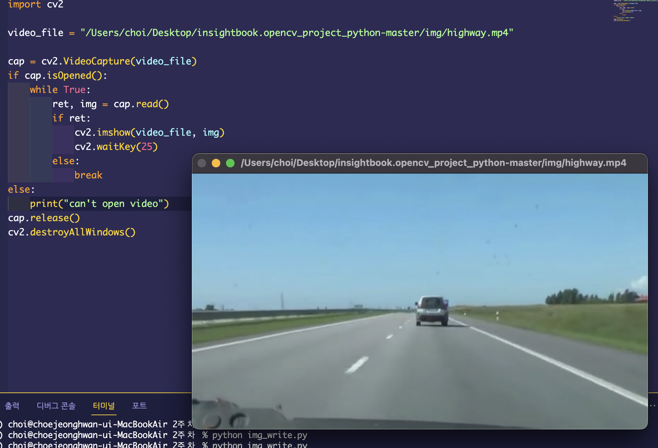This screenshot has height=448, width=658.
Task: Minimize the highway.mp4 window with yellow button
Action: [216, 163]
